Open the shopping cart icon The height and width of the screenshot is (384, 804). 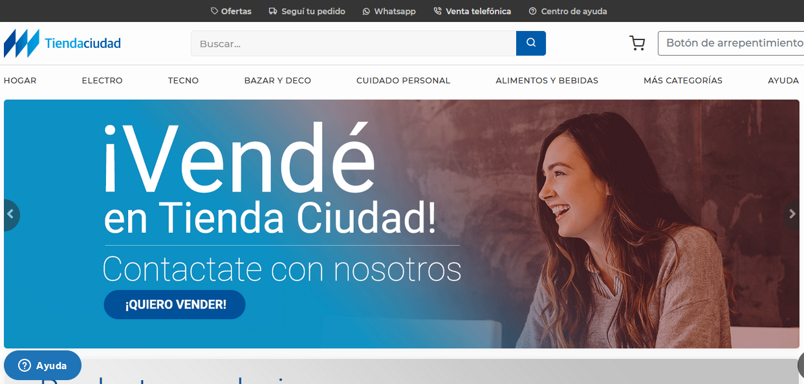[x=637, y=43]
